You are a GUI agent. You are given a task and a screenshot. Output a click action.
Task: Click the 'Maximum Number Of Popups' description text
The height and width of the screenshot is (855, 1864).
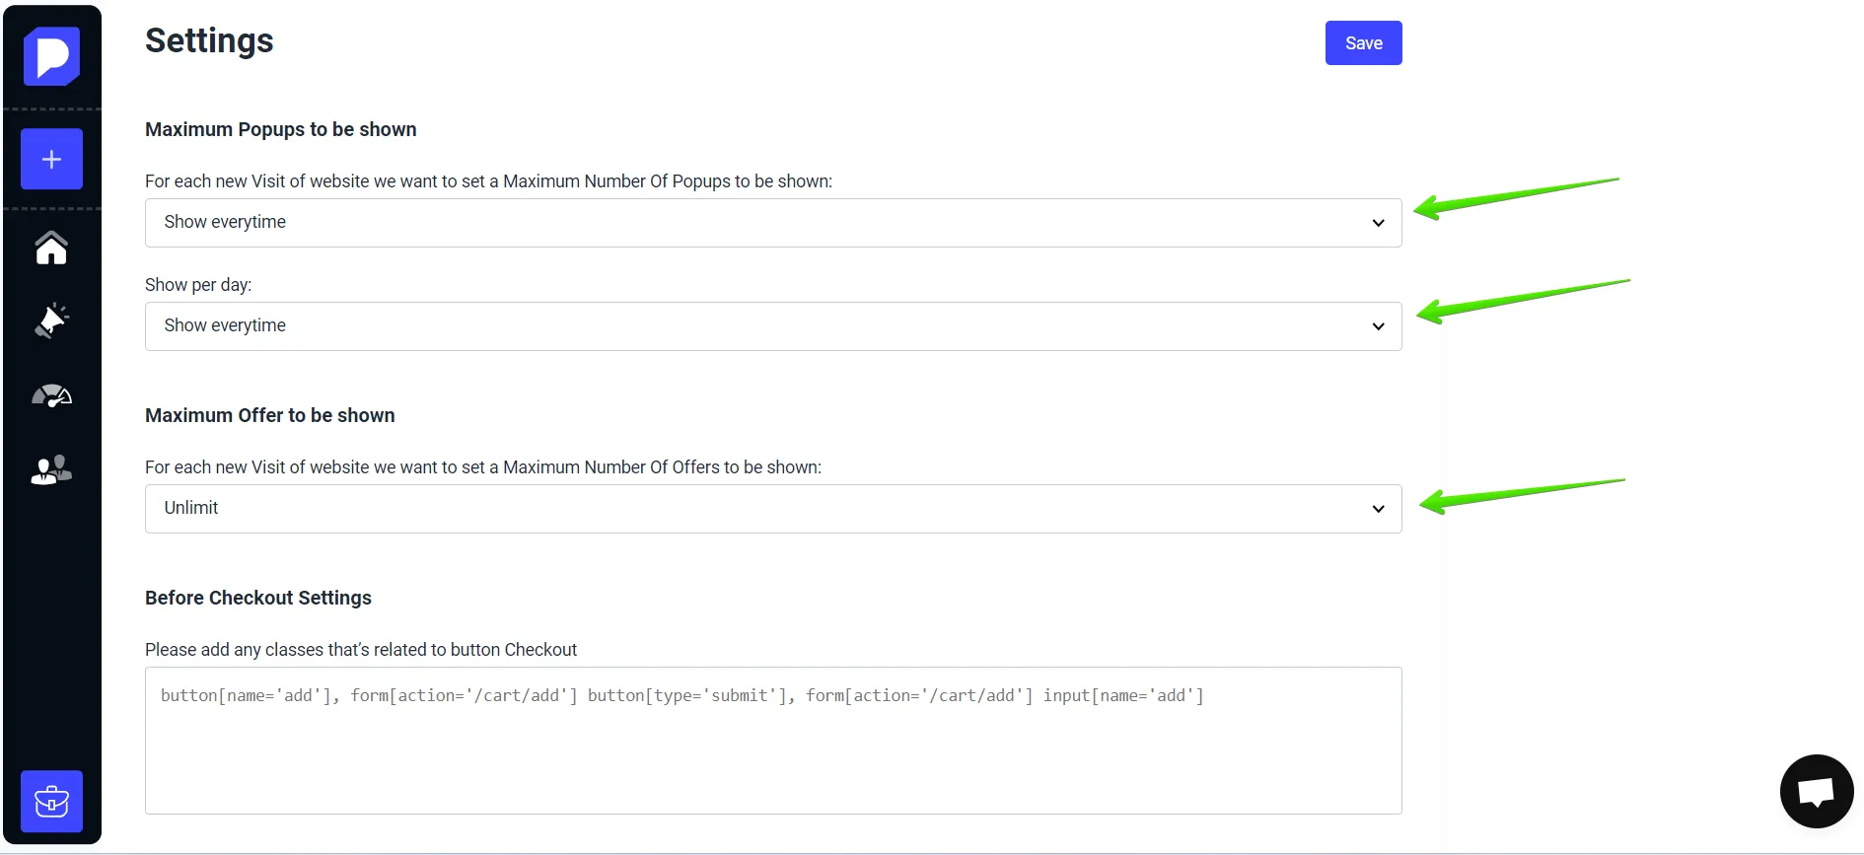(x=488, y=181)
